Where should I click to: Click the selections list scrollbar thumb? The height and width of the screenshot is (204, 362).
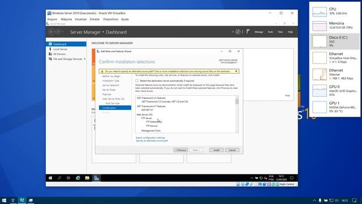click(x=237, y=101)
